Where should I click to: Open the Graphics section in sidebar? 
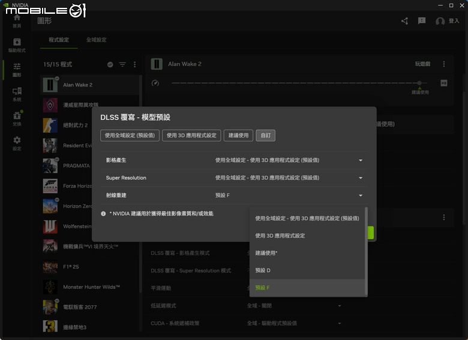tap(17, 70)
